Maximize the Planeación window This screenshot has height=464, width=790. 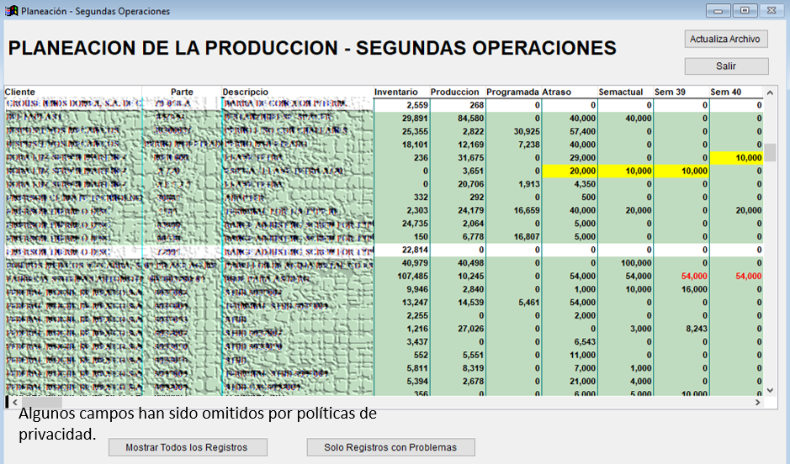point(745,11)
